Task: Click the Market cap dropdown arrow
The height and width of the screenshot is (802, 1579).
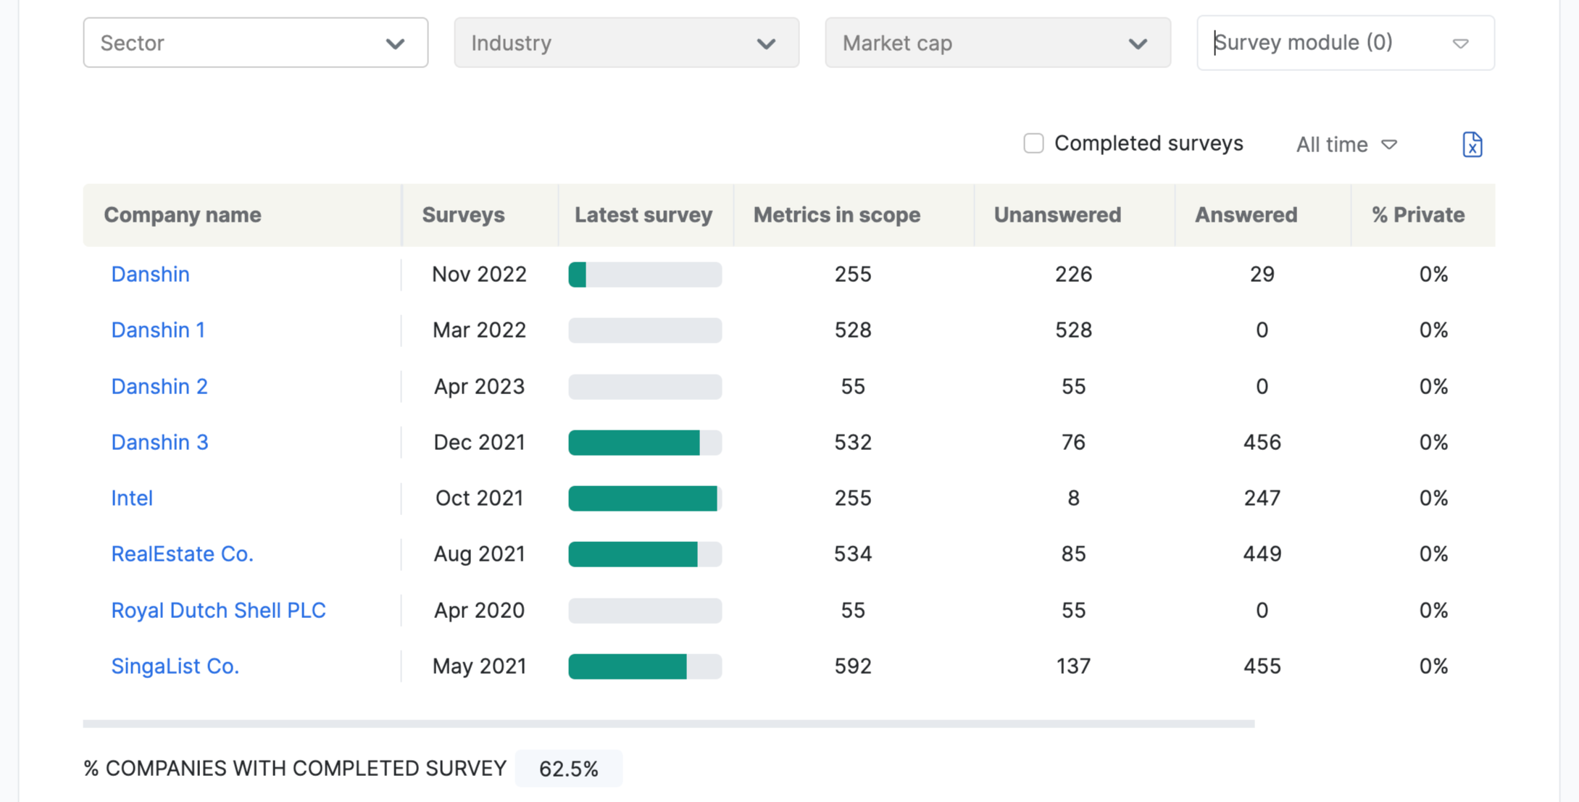Action: 1138,43
